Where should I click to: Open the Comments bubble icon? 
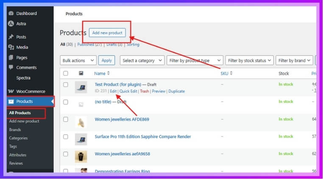(11, 68)
